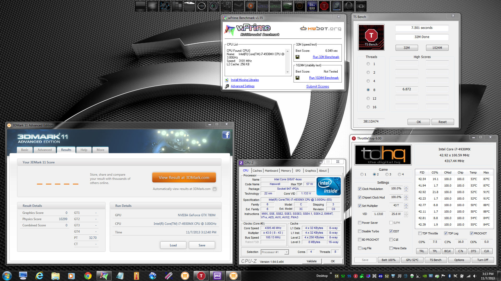
Task: Click the Facebook icon in 3DMark 11
Action: coord(226,135)
